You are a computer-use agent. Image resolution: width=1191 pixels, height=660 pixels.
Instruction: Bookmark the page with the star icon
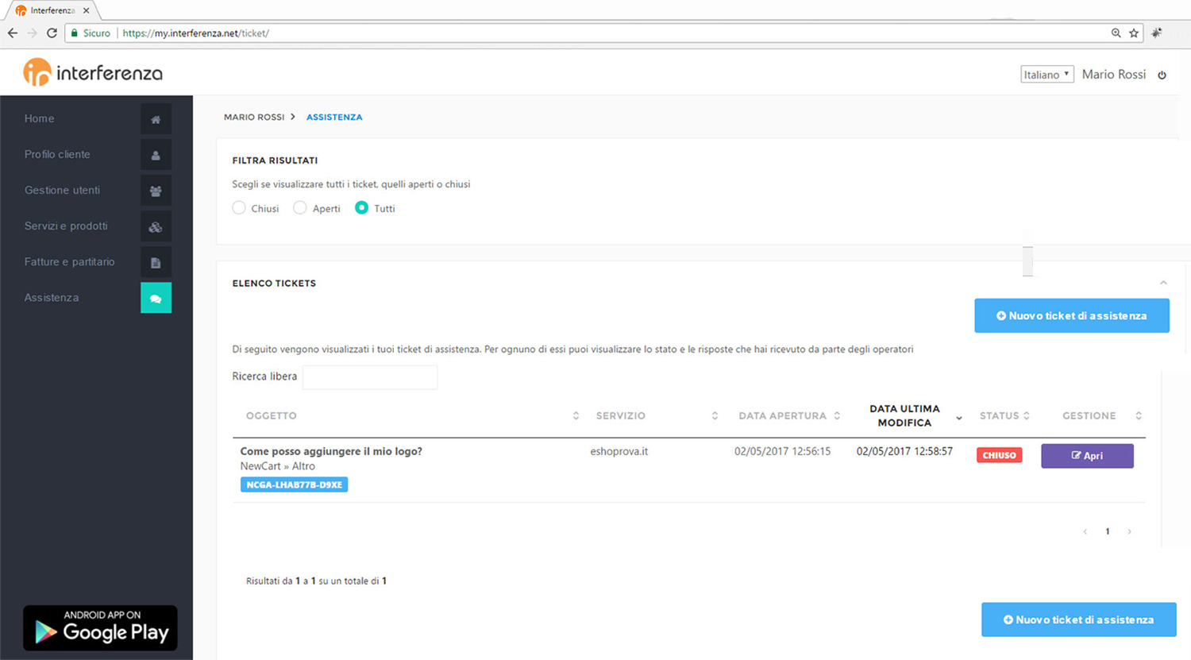pyautogui.click(x=1134, y=33)
